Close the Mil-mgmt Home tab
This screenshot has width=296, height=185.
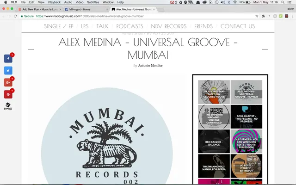[x=107, y=9]
